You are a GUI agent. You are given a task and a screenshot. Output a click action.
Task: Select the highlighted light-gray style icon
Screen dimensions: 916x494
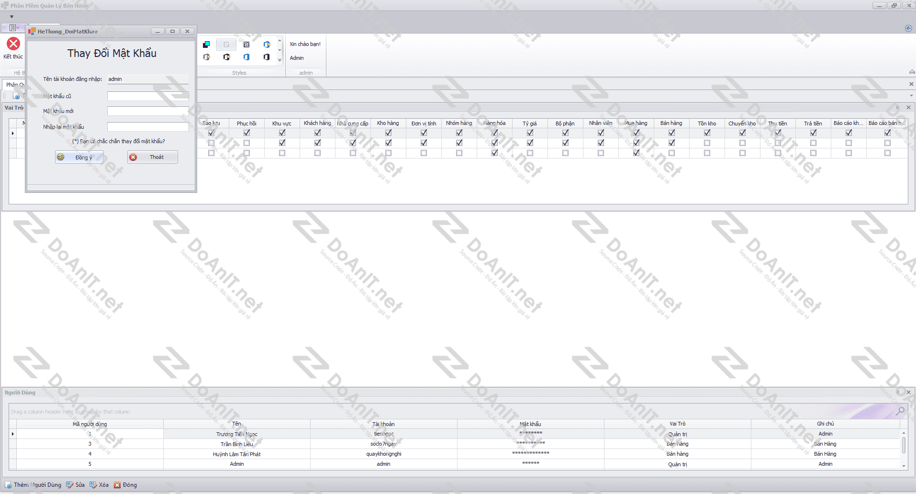226,45
